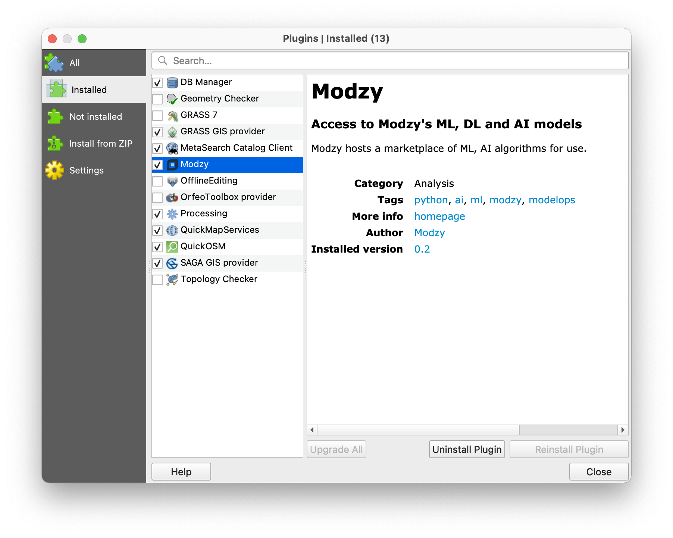Click the horizontal scrollbar right arrow

click(x=623, y=430)
